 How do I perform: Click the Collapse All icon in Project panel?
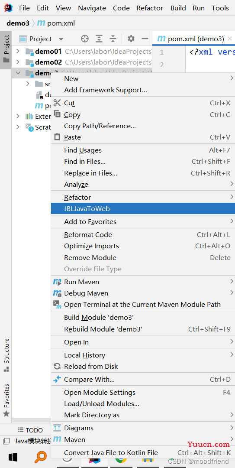click(113, 39)
